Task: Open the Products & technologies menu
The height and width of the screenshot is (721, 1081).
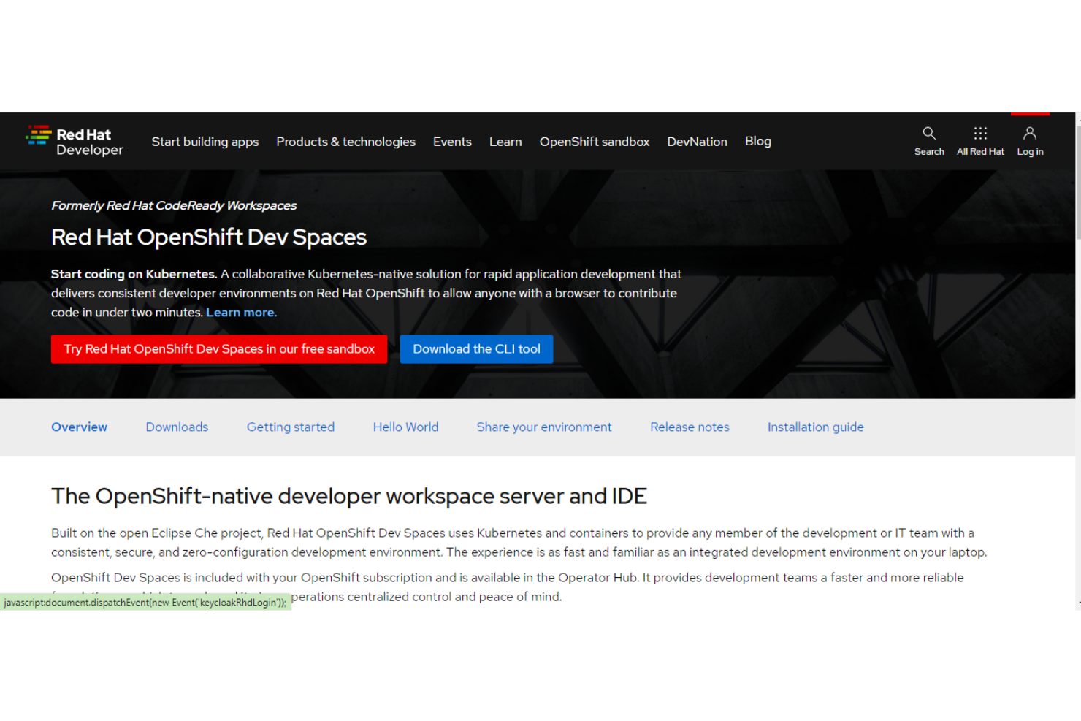Action: click(345, 142)
